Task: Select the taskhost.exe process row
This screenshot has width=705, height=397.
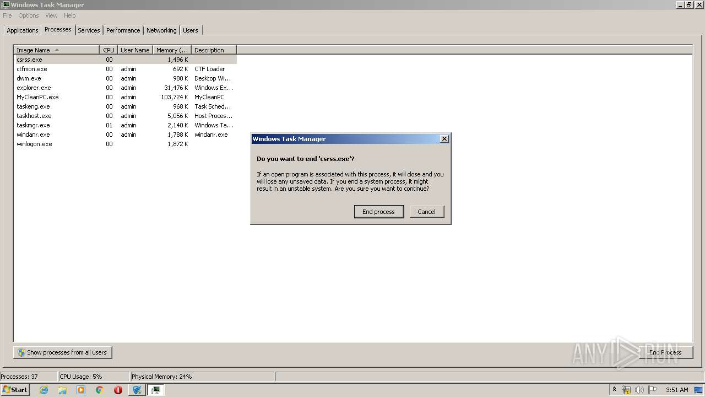Action: click(x=126, y=116)
